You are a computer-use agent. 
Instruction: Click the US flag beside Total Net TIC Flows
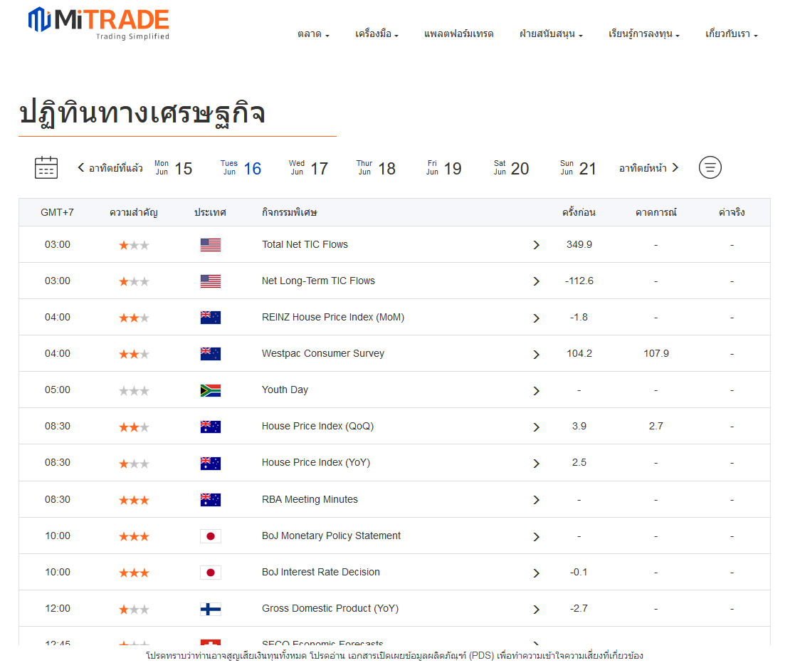(211, 245)
